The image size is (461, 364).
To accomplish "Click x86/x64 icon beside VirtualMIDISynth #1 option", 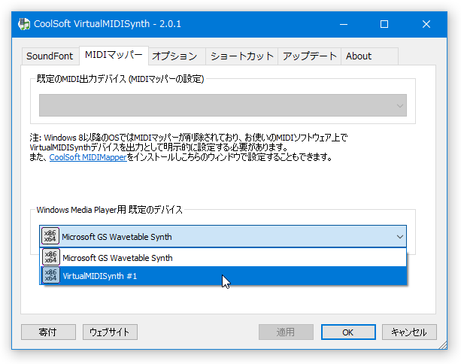I will click(50, 275).
